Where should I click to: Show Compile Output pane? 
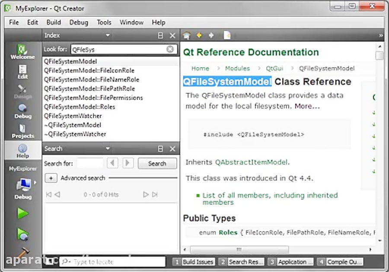click(340, 262)
